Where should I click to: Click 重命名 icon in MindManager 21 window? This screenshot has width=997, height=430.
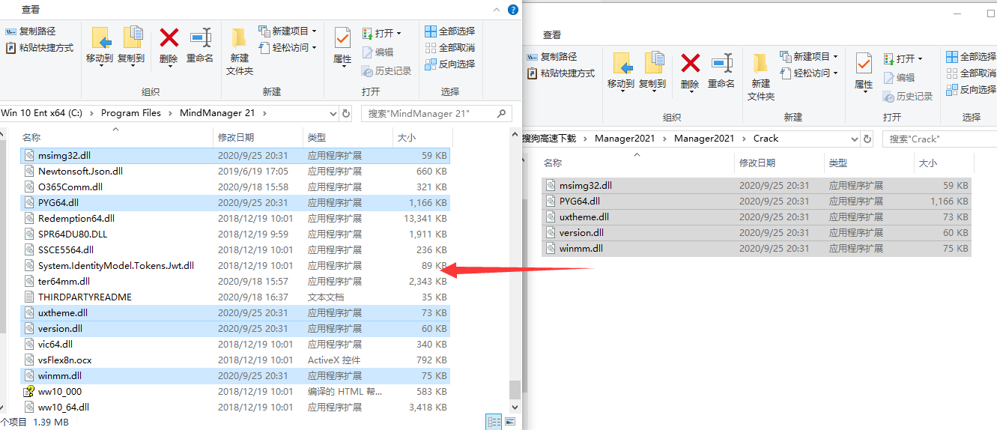[x=200, y=38]
